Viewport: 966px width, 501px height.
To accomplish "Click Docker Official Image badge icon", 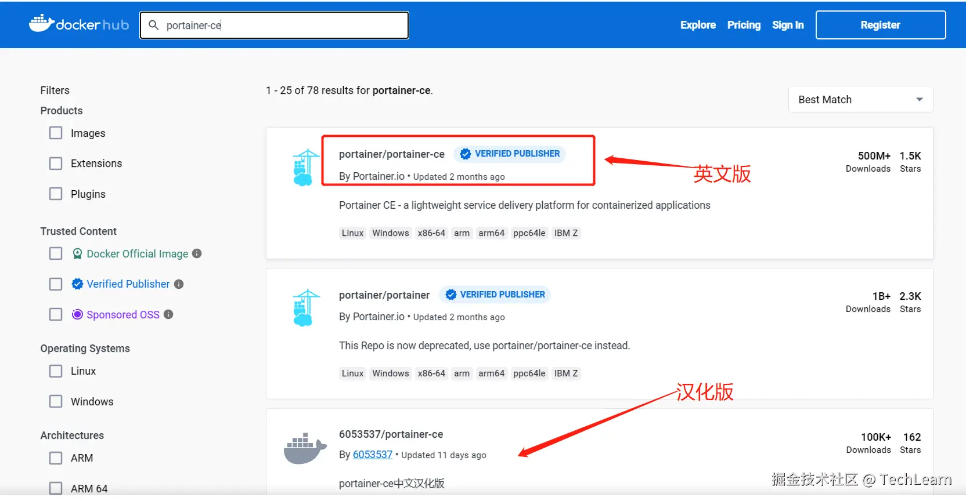I will click(x=77, y=254).
